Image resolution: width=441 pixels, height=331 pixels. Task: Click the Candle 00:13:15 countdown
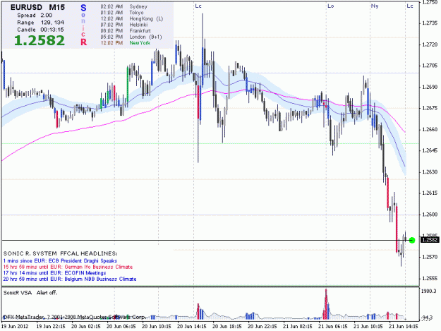tap(40, 30)
